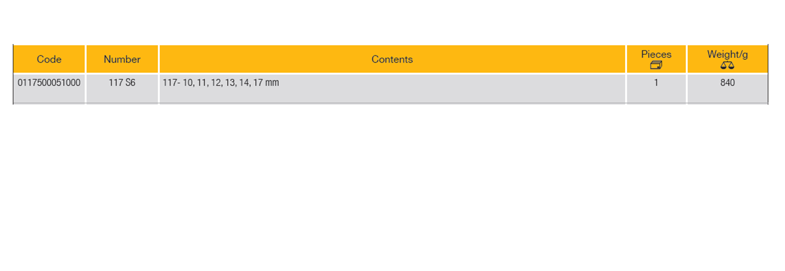
Task: Click the Number column header
Action: [122, 59]
